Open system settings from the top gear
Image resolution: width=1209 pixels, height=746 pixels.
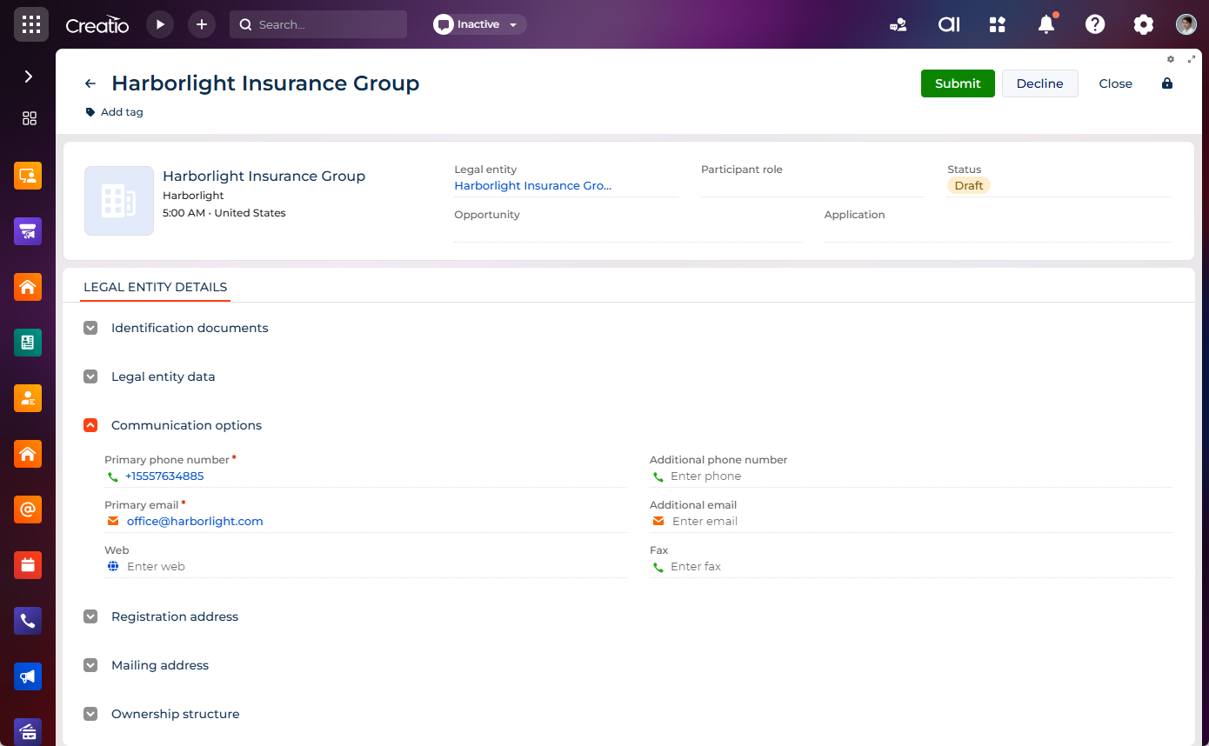tap(1144, 24)
